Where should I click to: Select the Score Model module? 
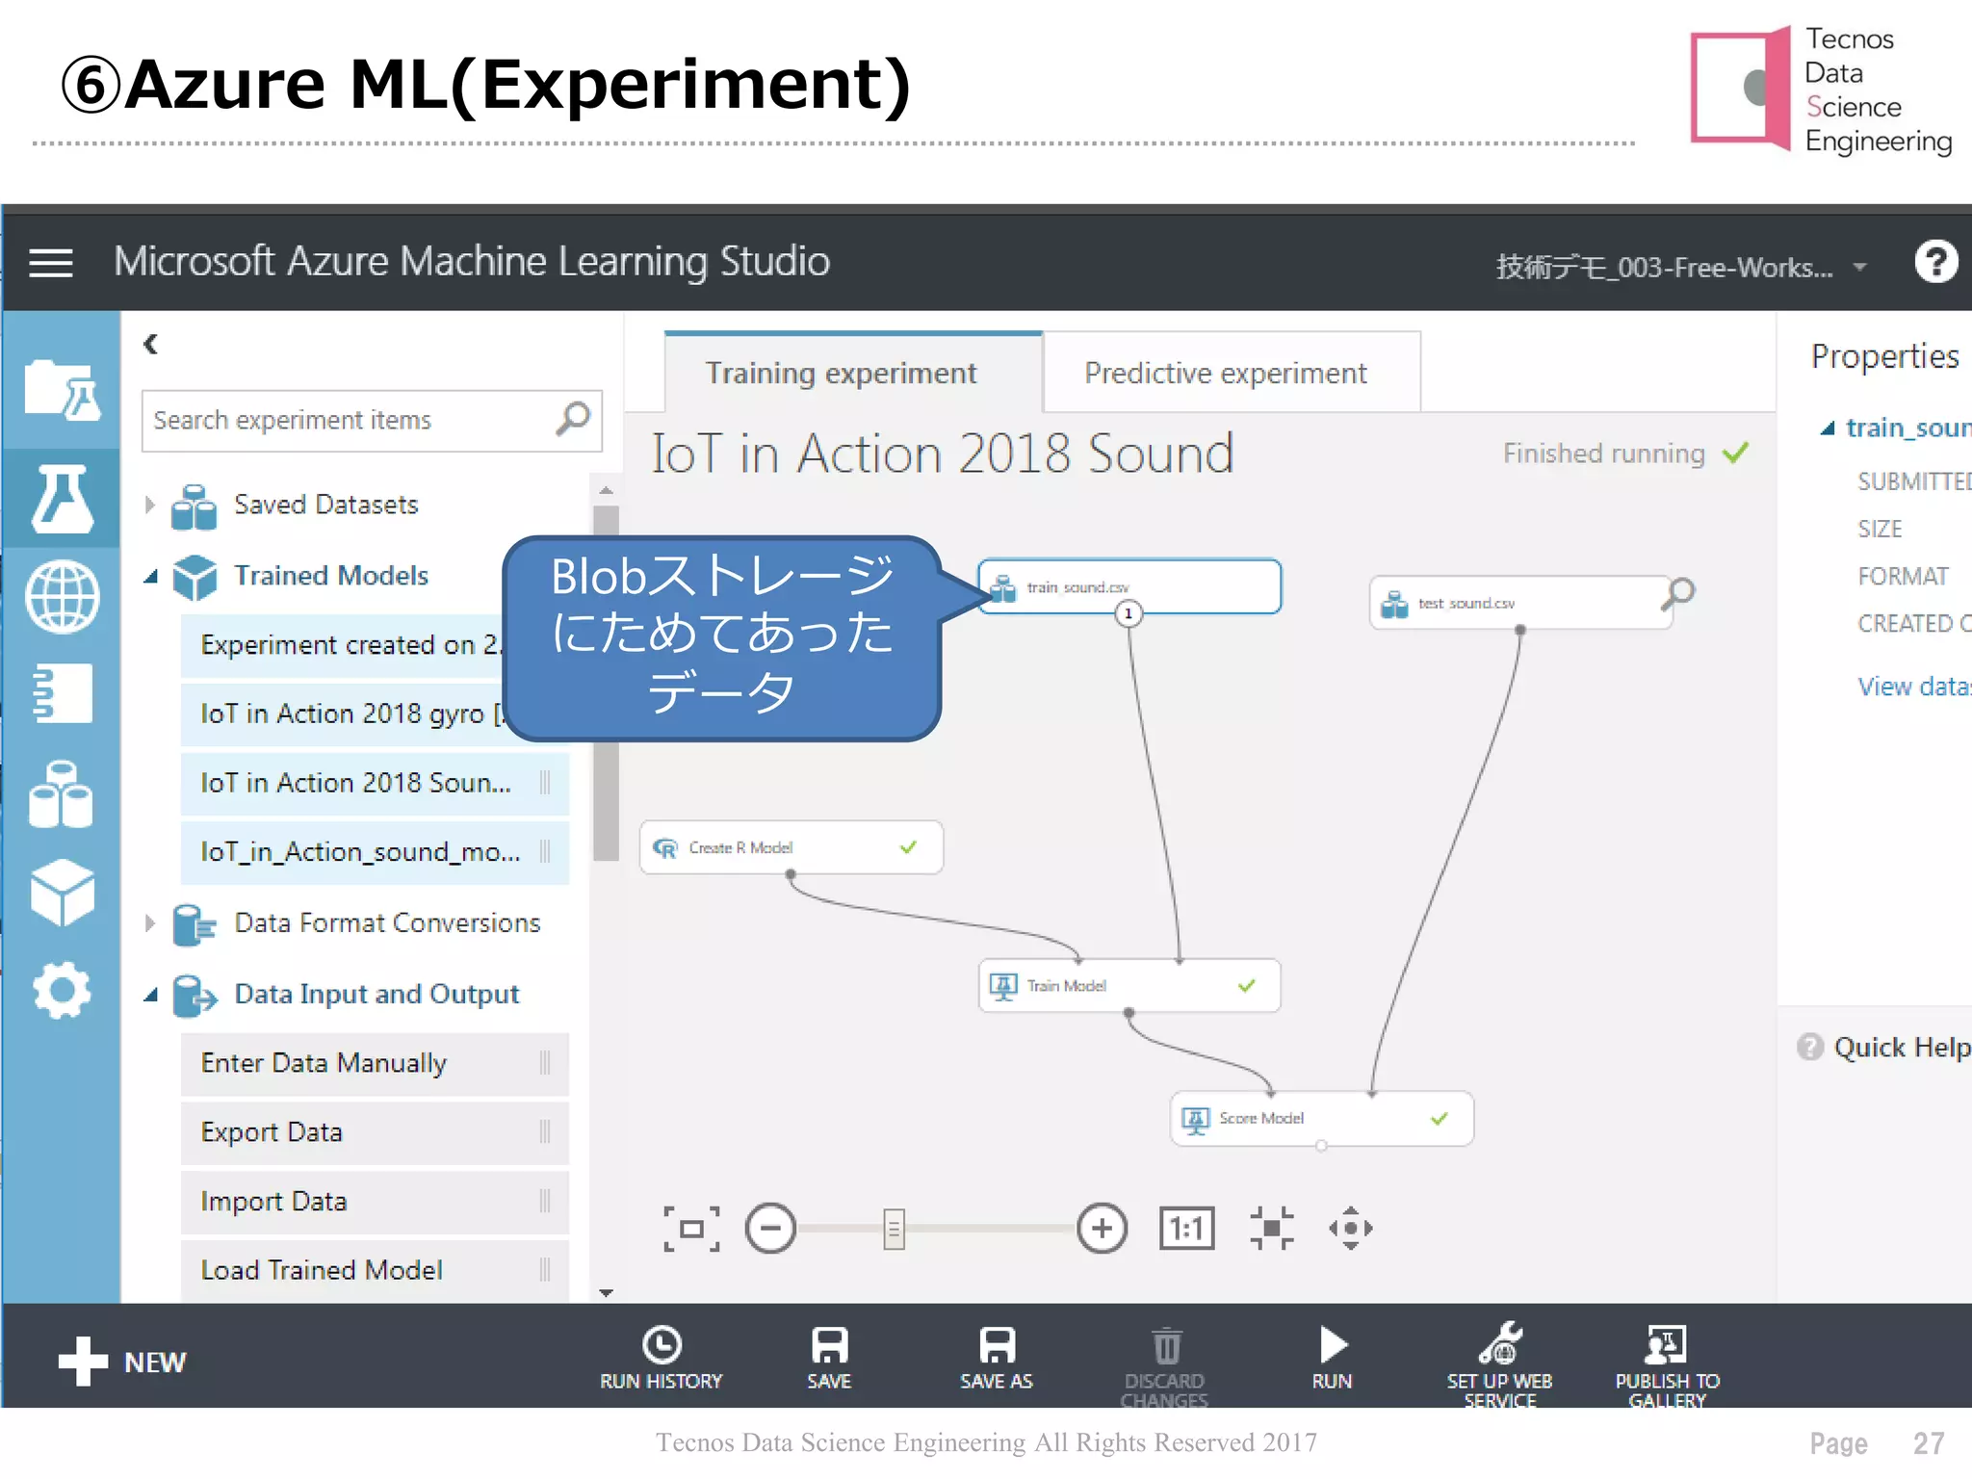click(1321, 1118)
